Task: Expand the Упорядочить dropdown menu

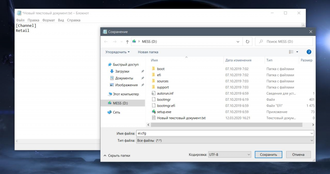Action: click(117, 52)
